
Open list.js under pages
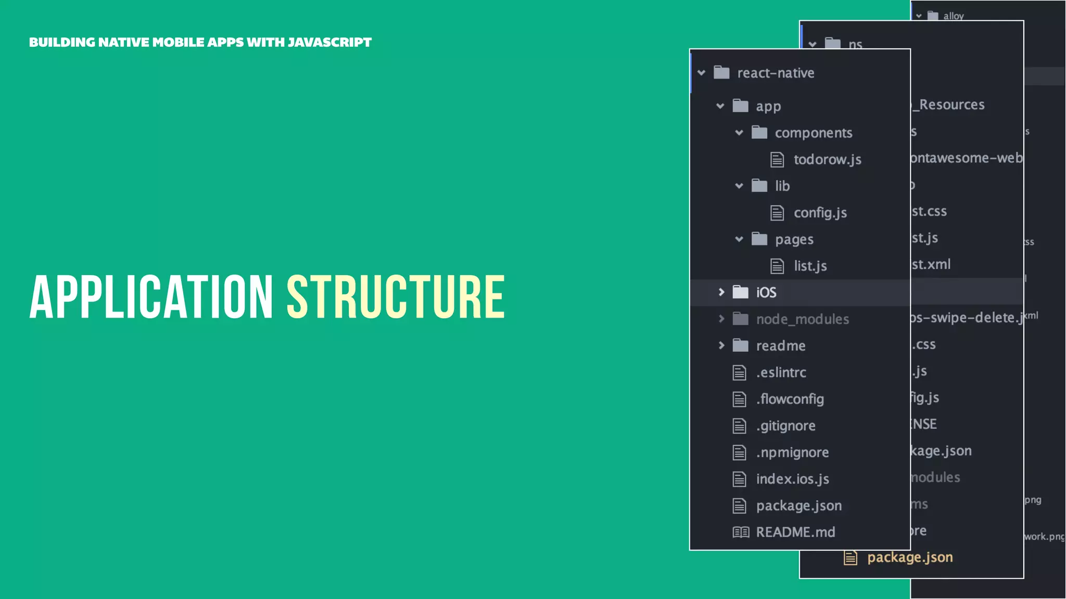tap(810, 266)
